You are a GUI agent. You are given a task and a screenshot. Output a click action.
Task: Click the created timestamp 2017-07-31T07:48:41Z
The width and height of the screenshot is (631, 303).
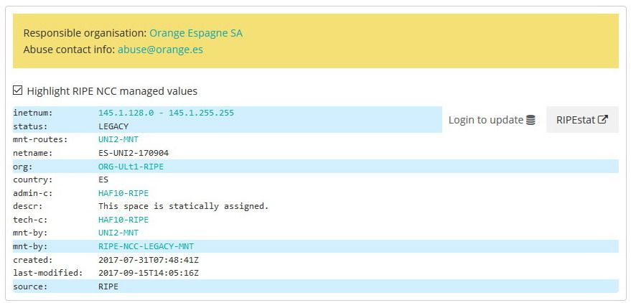(x=148, y=259)
